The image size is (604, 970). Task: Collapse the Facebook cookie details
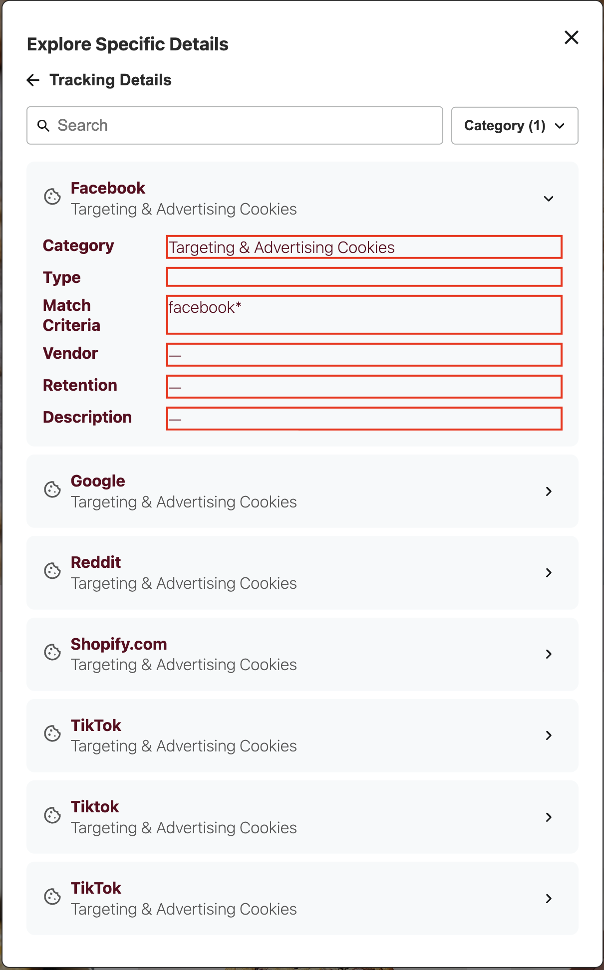coord(549,198)
